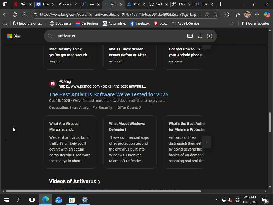
Task: Show hidden tray icons chevron
Action: click(217, 200)
